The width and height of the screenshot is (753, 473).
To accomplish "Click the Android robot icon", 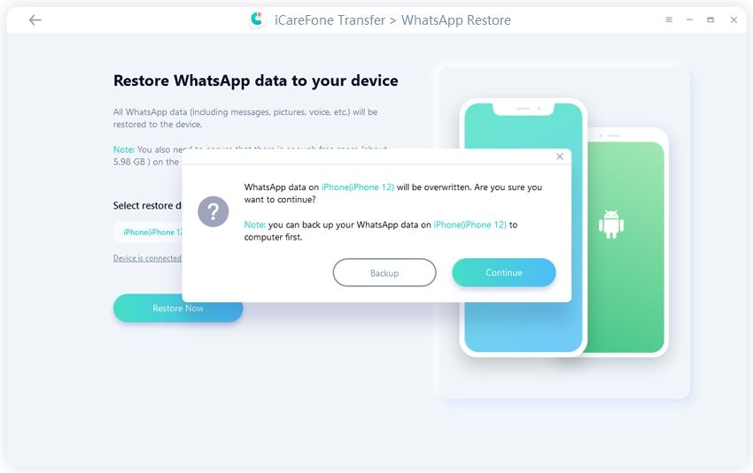I will click(x=611, y=224).
